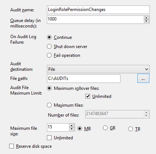Choose Fail operation on audit failure

coord(49,55)
